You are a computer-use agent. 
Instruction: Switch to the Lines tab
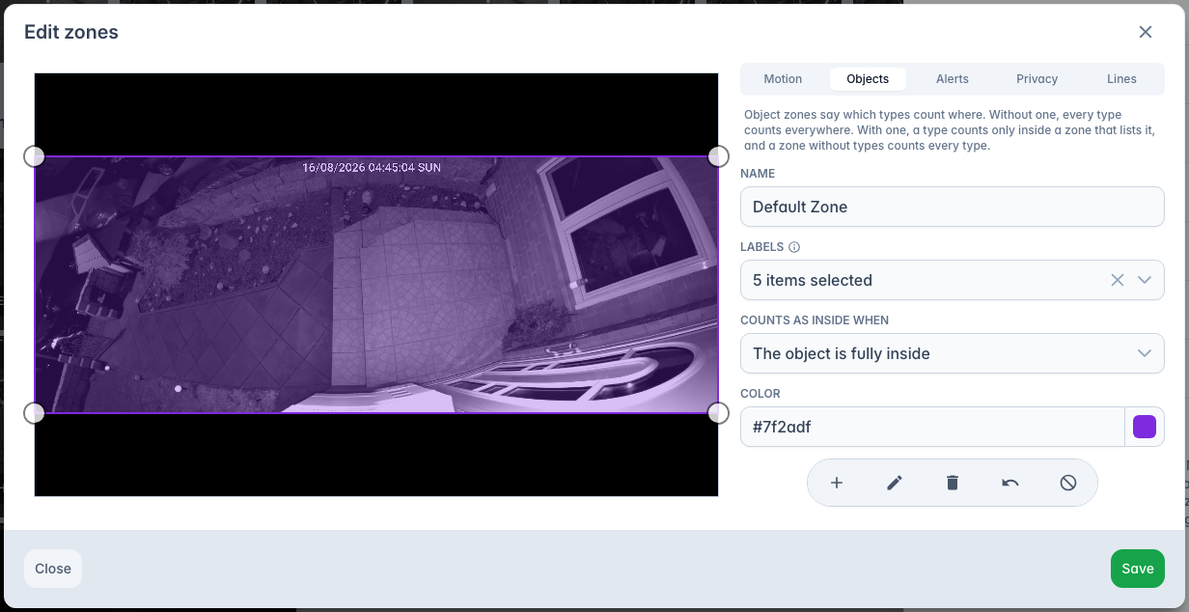[x=1122, y=79]
